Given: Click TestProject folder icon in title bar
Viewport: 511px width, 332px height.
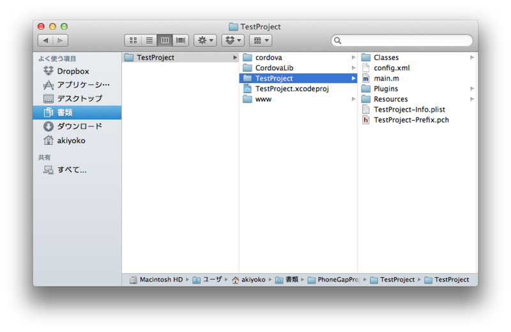Looking at the screenshot, I should click(x=233, y=26).
